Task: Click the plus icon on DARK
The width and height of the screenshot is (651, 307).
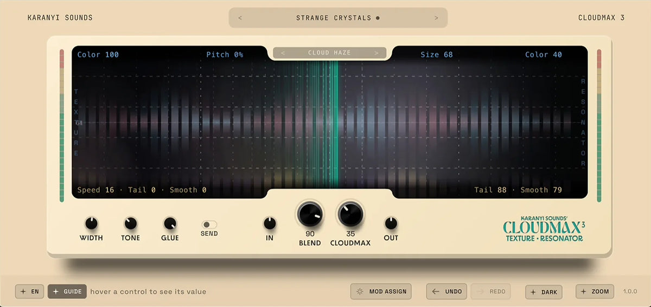Action: (x=533, y=292)
